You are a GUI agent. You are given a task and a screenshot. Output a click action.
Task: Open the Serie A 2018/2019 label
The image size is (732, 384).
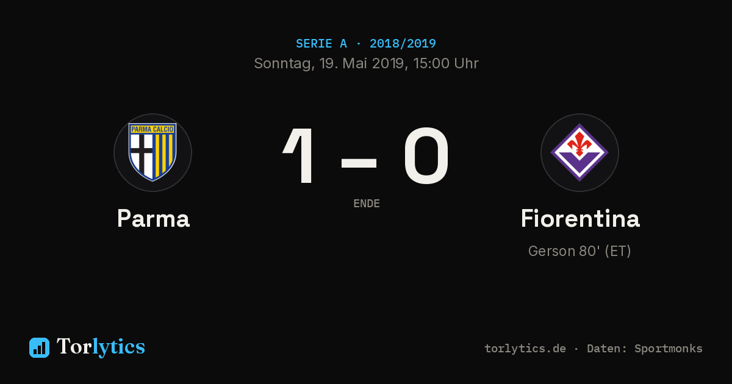point(366,44)
